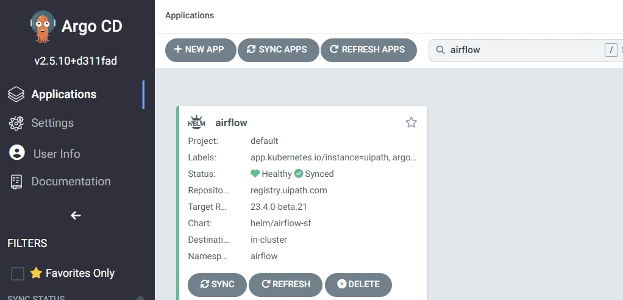Click the Helm logo on airflow card
Image resolution: width=623 pixels, height=300 pixels.
(196, 123)
